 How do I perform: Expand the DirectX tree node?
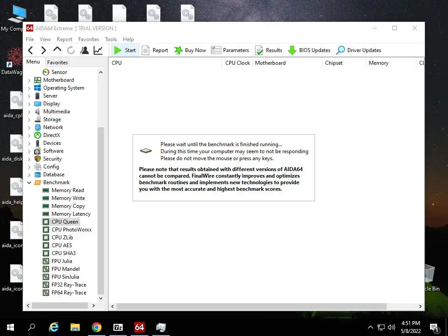pyautogui.click(x=29, y=136)
